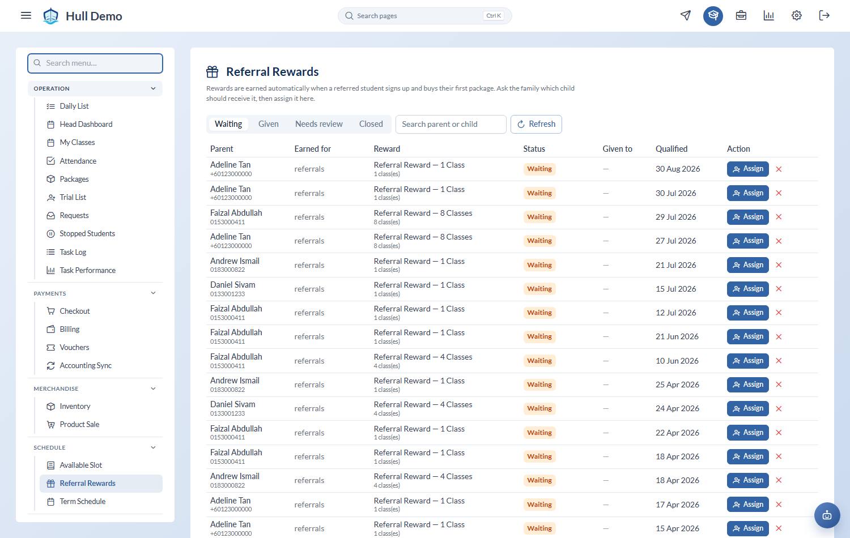The image size is (850, 538).
Task: Click the paper plane send icon
Action: (686, 15)
